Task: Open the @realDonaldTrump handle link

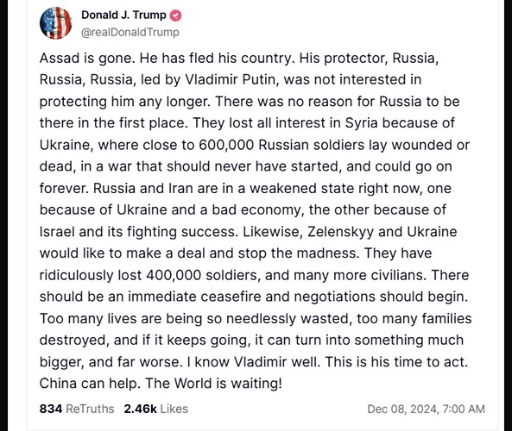Action: (130, 32)
